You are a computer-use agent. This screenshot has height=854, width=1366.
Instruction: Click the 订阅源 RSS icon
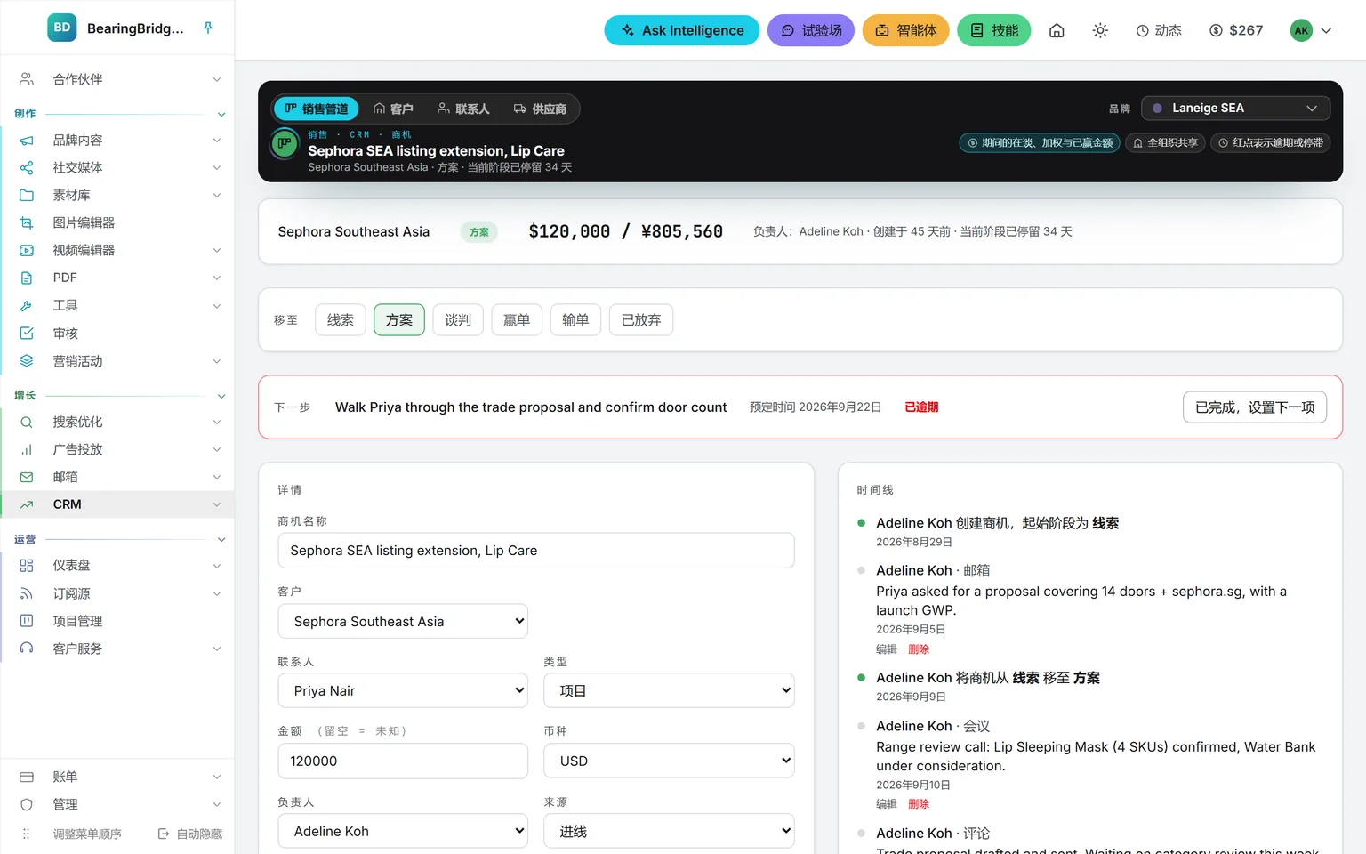(27, 593)
